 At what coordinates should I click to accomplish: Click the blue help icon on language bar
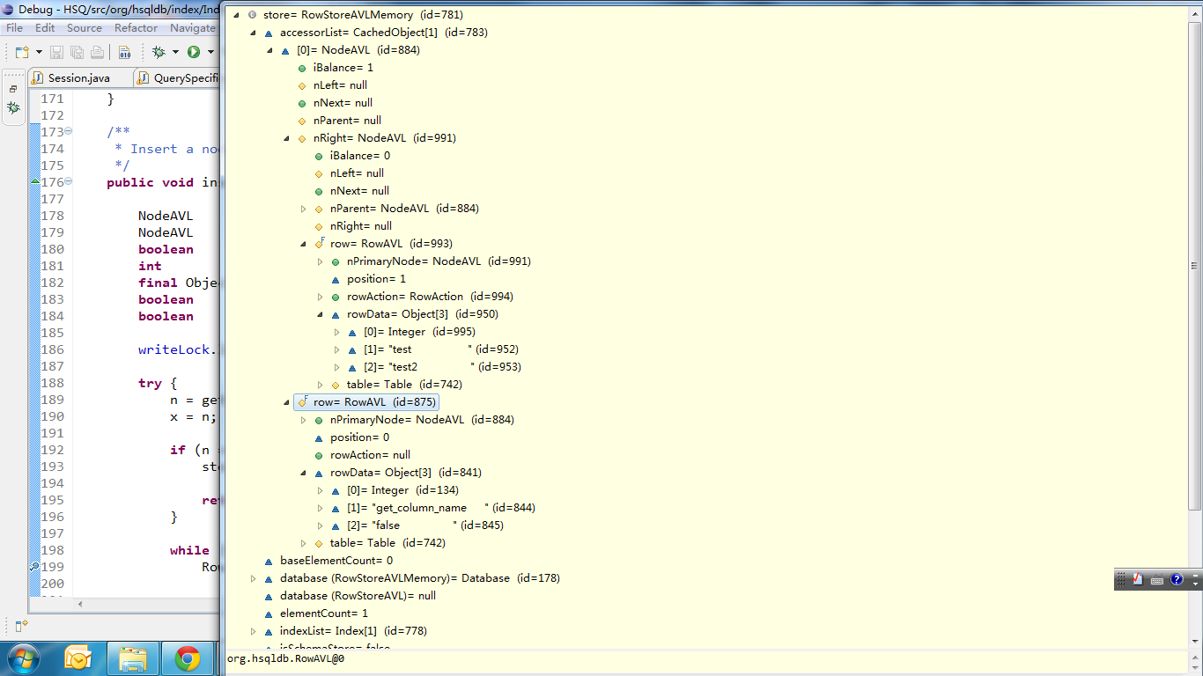(x=1176, y=579)
